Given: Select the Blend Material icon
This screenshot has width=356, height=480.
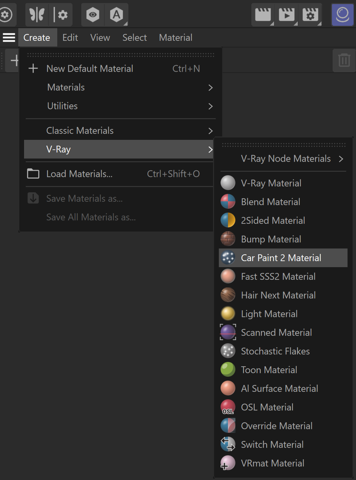Looking at the screenshot, I should click(x=228, y=202).
